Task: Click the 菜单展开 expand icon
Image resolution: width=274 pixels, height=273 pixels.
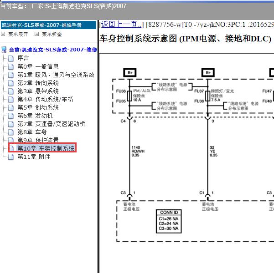Action: pyautogui.click(x=3, y=34)
